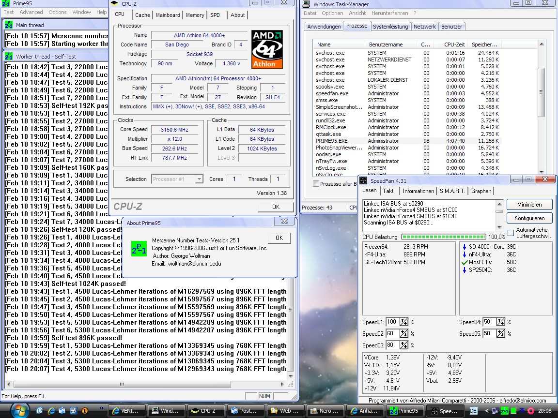Expand hidden system tray icons chevron
Screen dimensions: 558x418
click(x=487, y=411)
